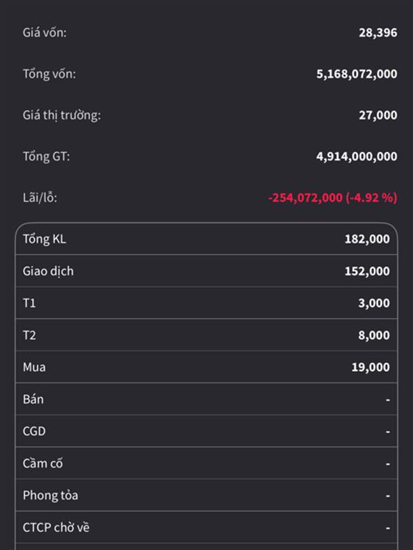
Task: Click the red loss figure -254,072,000
Action: point(305,197)
